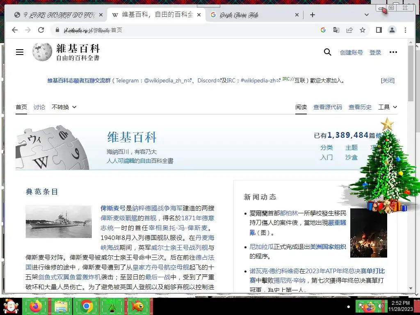
Task: Click 登录 login link
Action: pos(375,52)
